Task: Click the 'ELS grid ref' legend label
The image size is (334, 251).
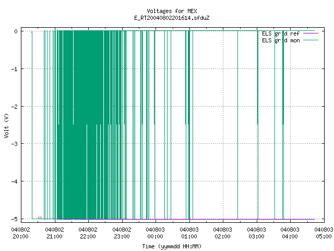Action: click(x=281, y=33)
